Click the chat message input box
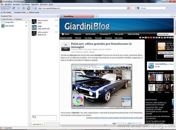Viewport: 176px width, 130px height. point(44,118)
